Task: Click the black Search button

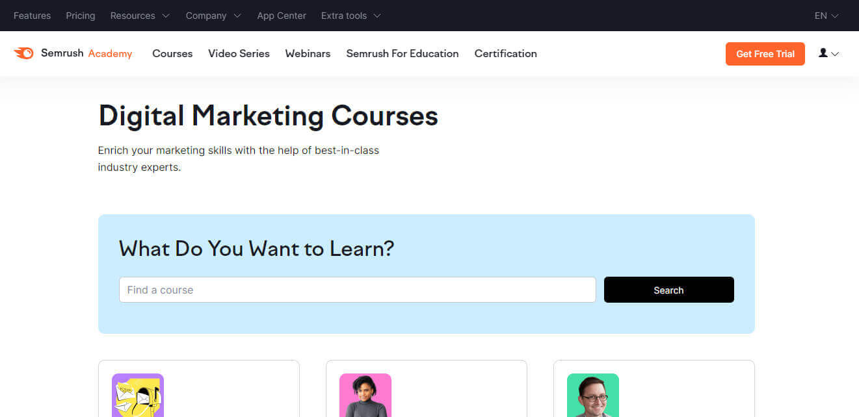Action: [x=668, y=290]
